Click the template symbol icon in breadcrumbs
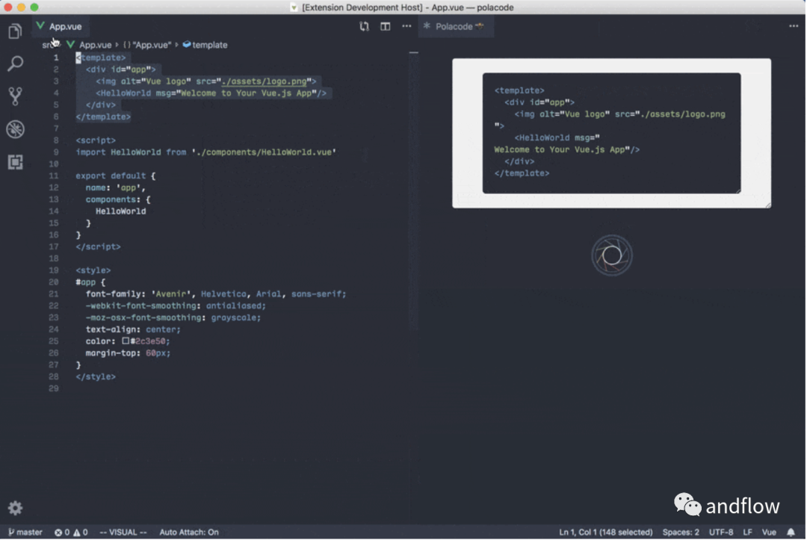The height and width of the screenshot is (540, 807). click(186, 45)
